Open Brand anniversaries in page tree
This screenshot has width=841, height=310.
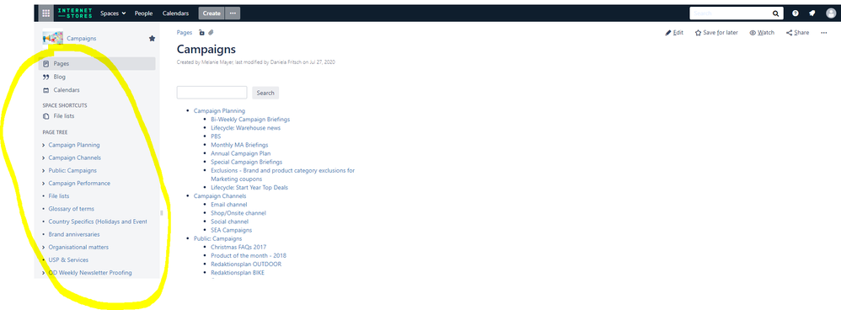click(x=74, y=235)
